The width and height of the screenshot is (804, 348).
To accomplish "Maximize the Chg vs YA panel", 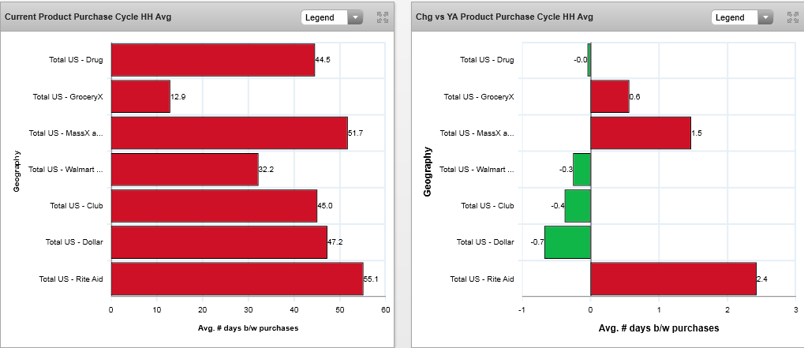I will pyautogui.click(x=793, y=17).
